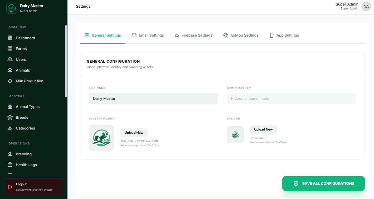Click Upload New beside the favicon
The width and height of the screenshot is (374, 199).
coord(263,129)
